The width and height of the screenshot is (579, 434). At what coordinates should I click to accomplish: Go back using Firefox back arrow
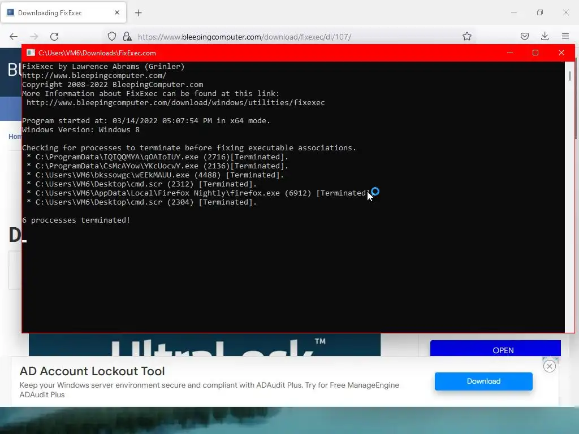tap(14, 37)
